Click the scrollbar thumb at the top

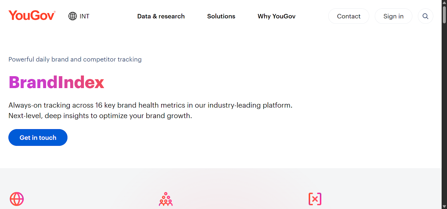[x=444, y=14]
